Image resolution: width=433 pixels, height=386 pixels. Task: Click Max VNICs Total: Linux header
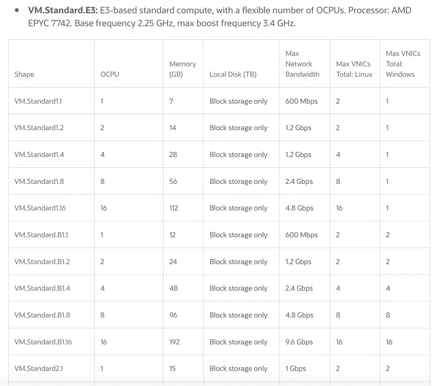pos(354,69)
